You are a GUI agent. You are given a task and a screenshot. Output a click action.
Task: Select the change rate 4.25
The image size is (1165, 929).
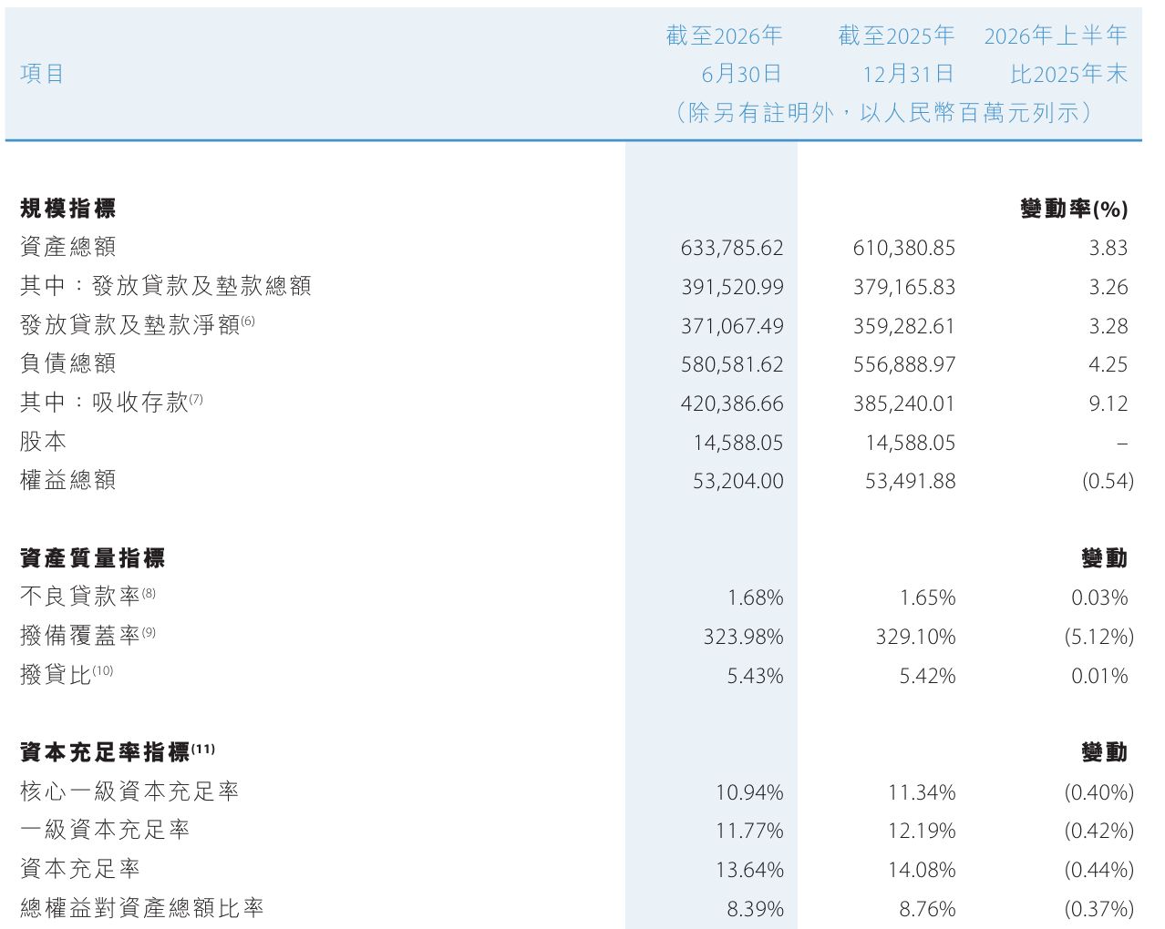click(x=1108, y=364)
